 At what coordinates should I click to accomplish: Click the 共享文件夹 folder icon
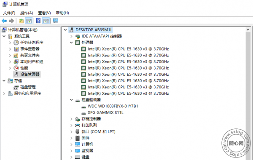tap(16, 56)
